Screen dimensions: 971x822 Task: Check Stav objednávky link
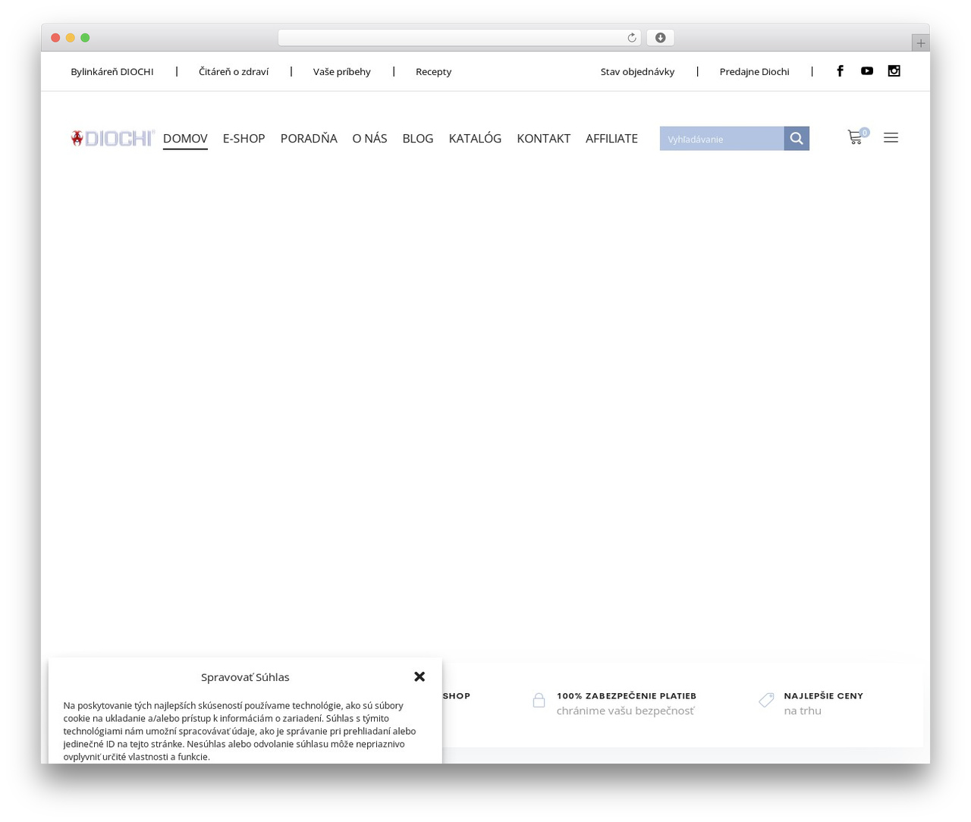637,72
